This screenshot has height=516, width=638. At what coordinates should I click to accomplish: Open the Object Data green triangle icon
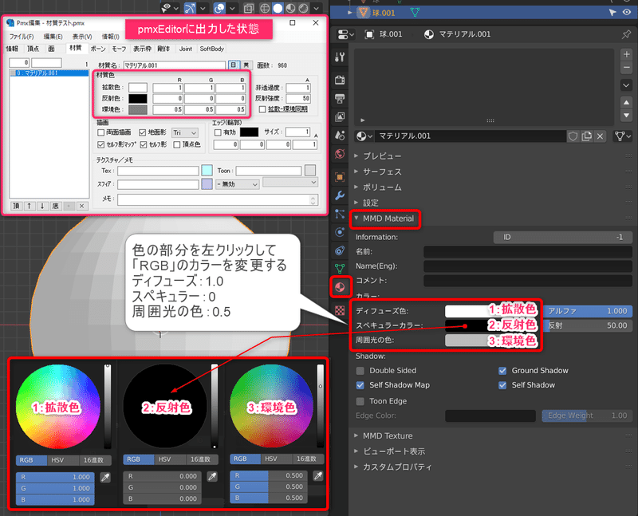point(340,268)
